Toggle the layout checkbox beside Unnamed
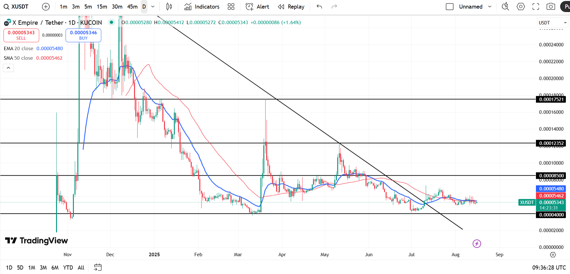The image size is (570, 274). 450,7
